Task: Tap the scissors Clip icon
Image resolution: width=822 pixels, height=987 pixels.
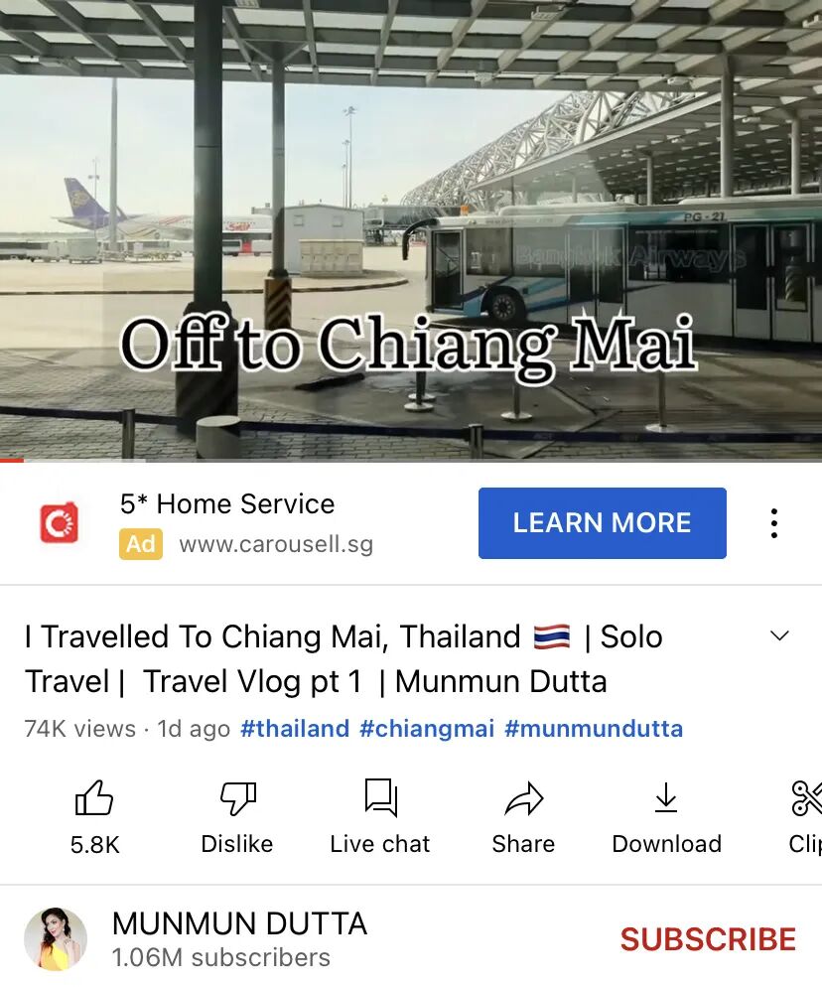Action: pos(807,798)
